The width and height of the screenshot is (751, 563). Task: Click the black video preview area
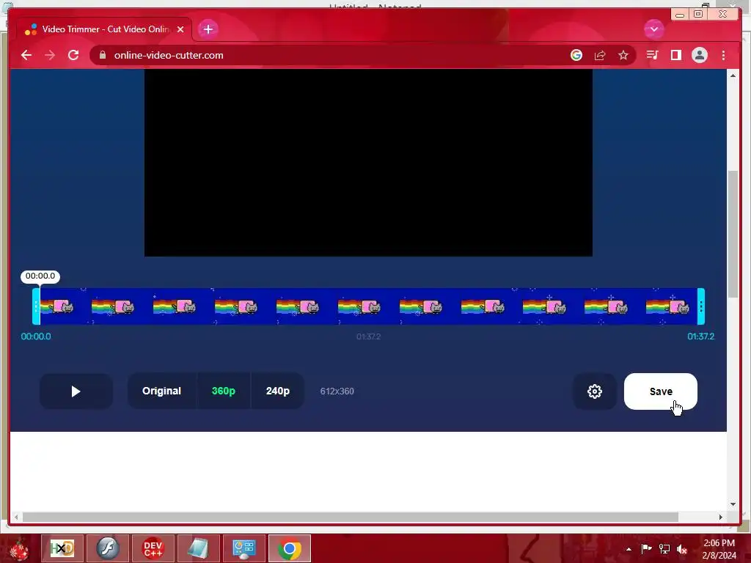click(x=368, y=163)
